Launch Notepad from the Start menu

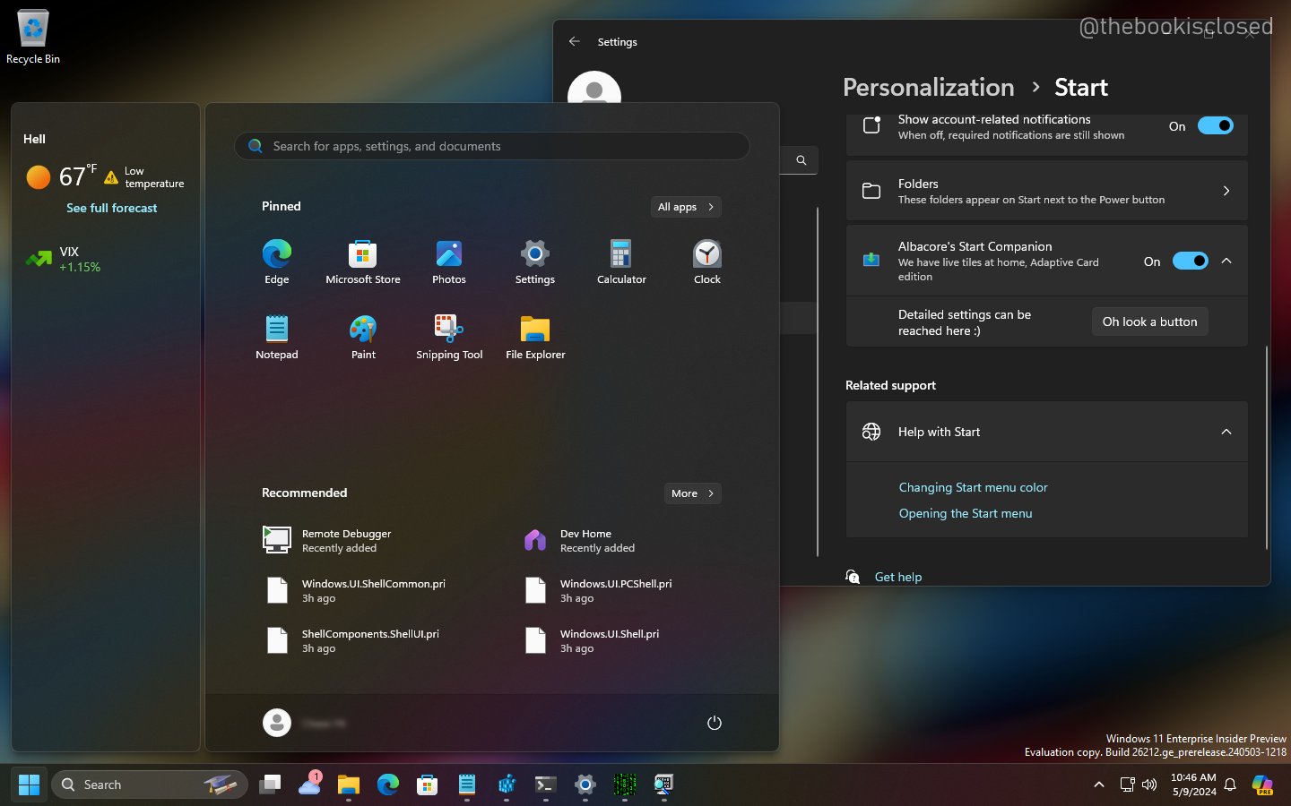pos(276,337)
